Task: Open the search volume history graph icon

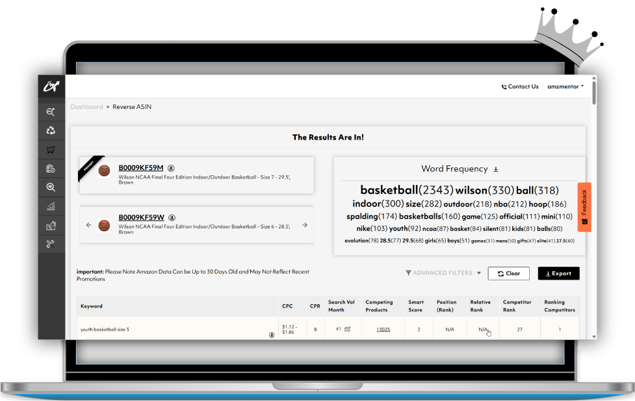Action: coord(347,329)
